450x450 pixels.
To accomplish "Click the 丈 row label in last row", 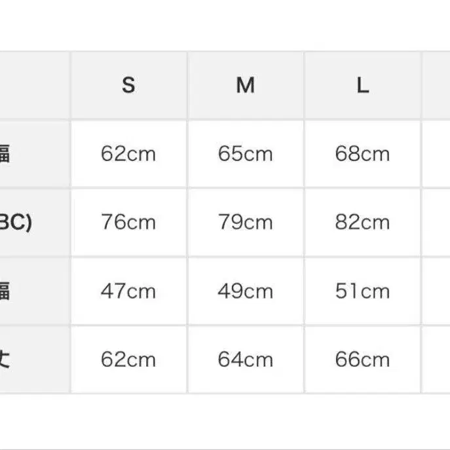I will point(5,360).
